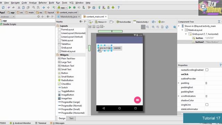Screen dimensions: 222x125
Task: Click the Redo arrow in toolbar
Action: pos(13,7)
